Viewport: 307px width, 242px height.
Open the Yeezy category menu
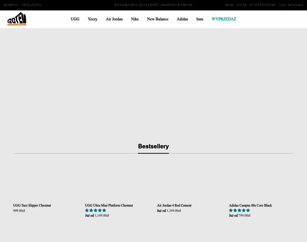(93, 19)
